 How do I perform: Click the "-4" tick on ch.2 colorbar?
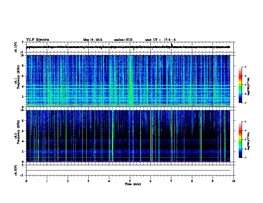click(x=245, y=131)
